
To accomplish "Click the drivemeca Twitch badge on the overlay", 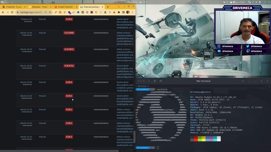I will pyautogui.click(x=254, y=51).
